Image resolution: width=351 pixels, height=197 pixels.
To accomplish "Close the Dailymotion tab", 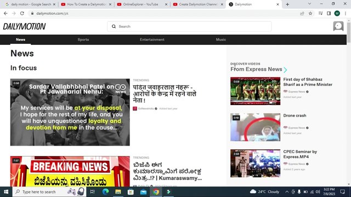I will pyautogui.click(x=278, y=4).
